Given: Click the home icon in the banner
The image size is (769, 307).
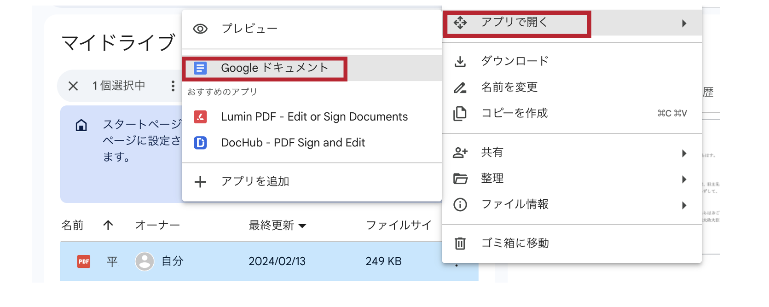Looking at the screenshot, I should pos(81,125).
